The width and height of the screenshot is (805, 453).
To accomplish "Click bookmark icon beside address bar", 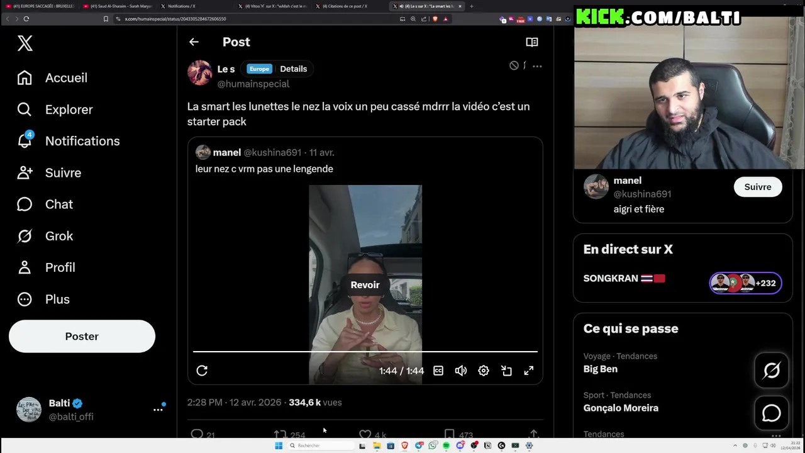I will pos(106,19).
